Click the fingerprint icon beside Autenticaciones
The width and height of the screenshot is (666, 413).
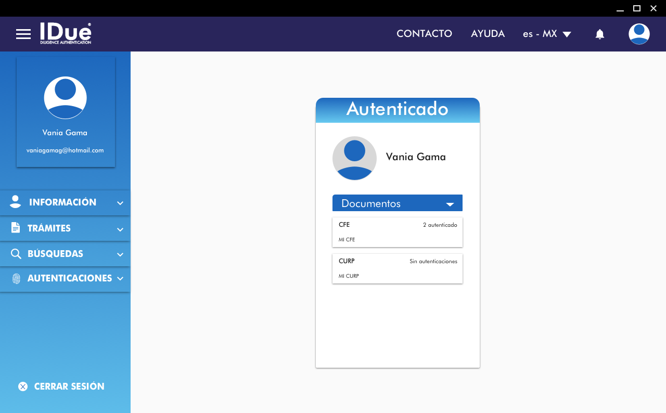click(16, 279)
